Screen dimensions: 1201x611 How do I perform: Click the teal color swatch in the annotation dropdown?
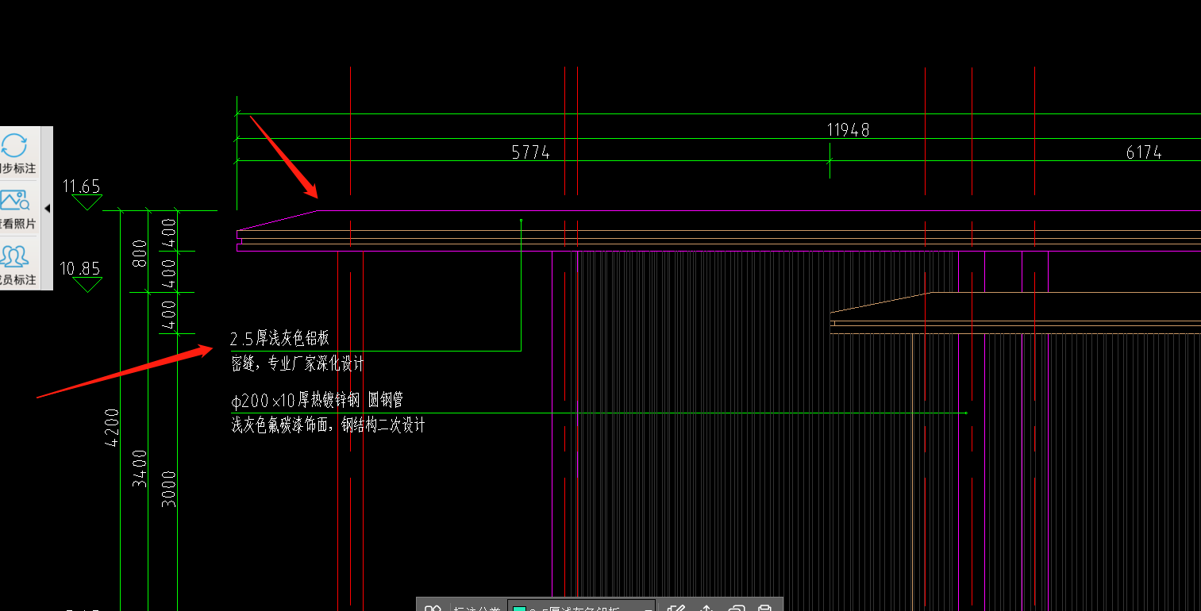tap(520, 609)
